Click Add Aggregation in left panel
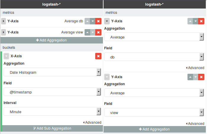The image size is (207, 134). coord(51,40)
